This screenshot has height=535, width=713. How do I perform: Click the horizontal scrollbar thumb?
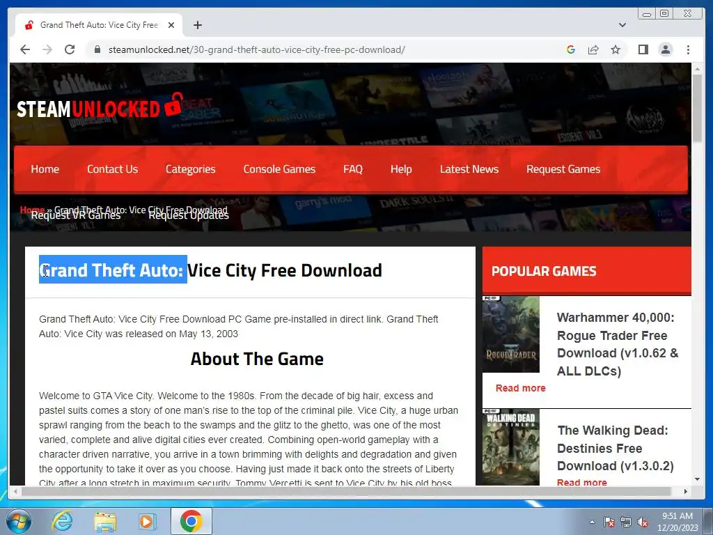(347, 491)
